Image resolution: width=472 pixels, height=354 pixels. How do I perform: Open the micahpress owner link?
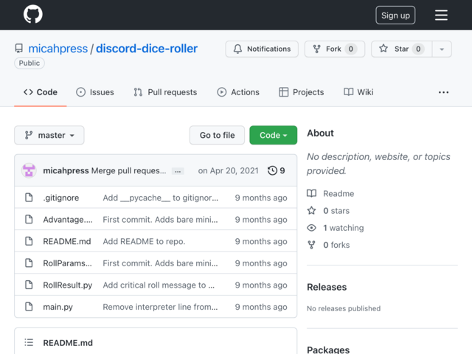[58, 49]
